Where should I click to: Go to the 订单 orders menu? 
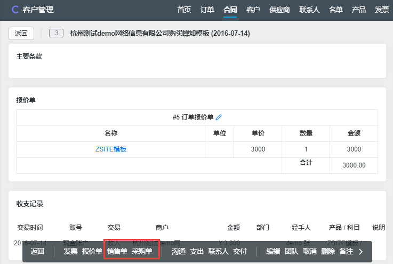(x=207, y=10)
